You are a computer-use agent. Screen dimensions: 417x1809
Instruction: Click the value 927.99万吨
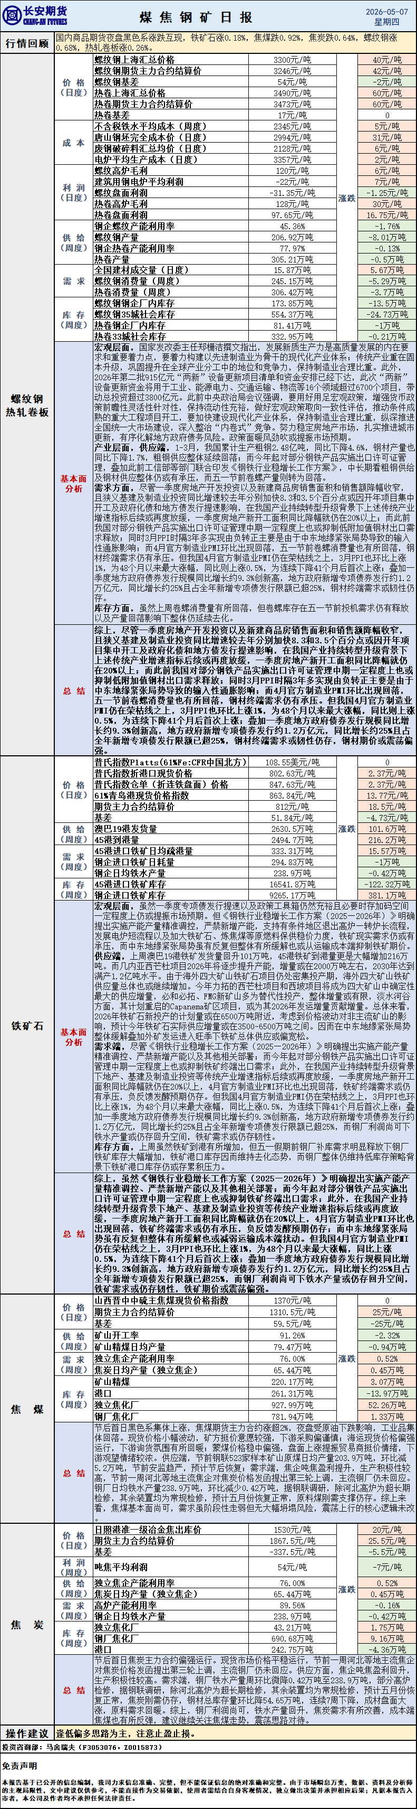(292, 1404)
